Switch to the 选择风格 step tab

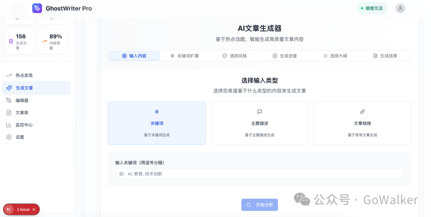point(235,56)
